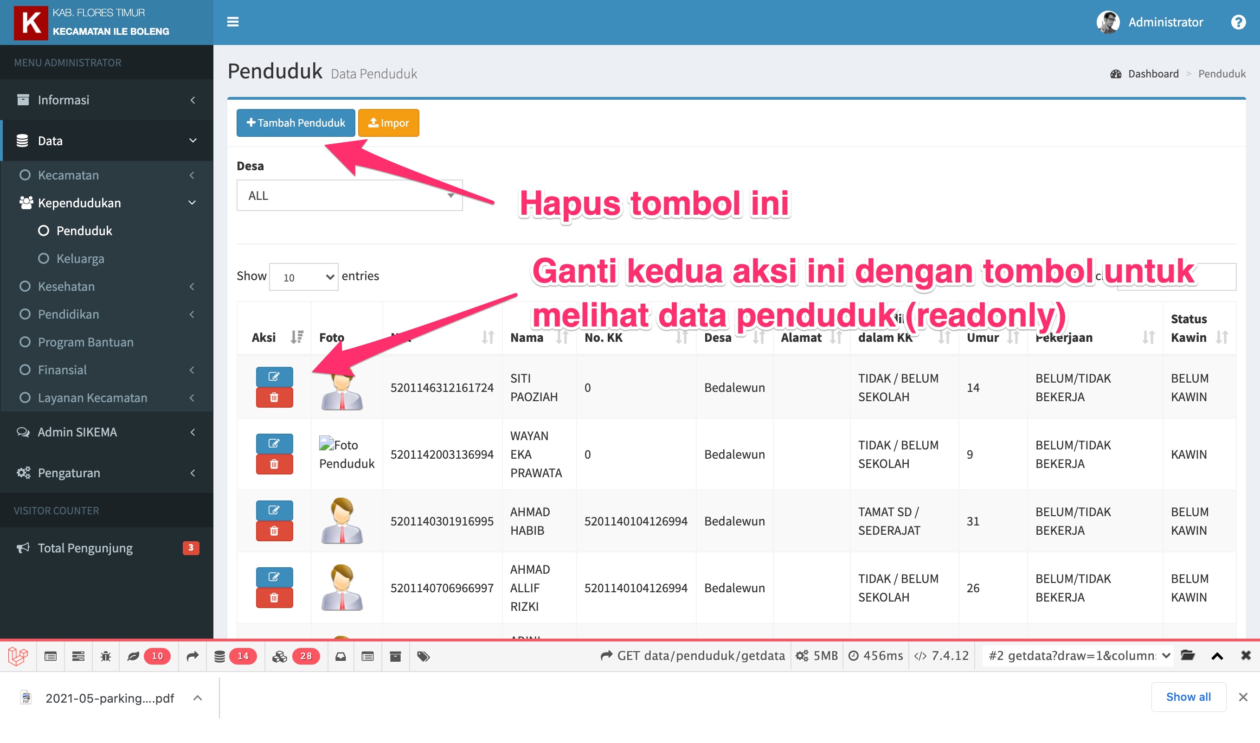The image size is (1260, 743).
Task: Open the Debugbar views panel showing 10
Action: (x=148, y=656)
